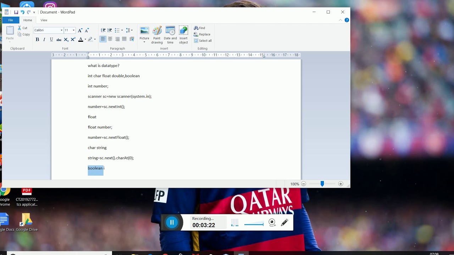
Task: Expand the bullet list style dropdown
Action: pos(122,30)
